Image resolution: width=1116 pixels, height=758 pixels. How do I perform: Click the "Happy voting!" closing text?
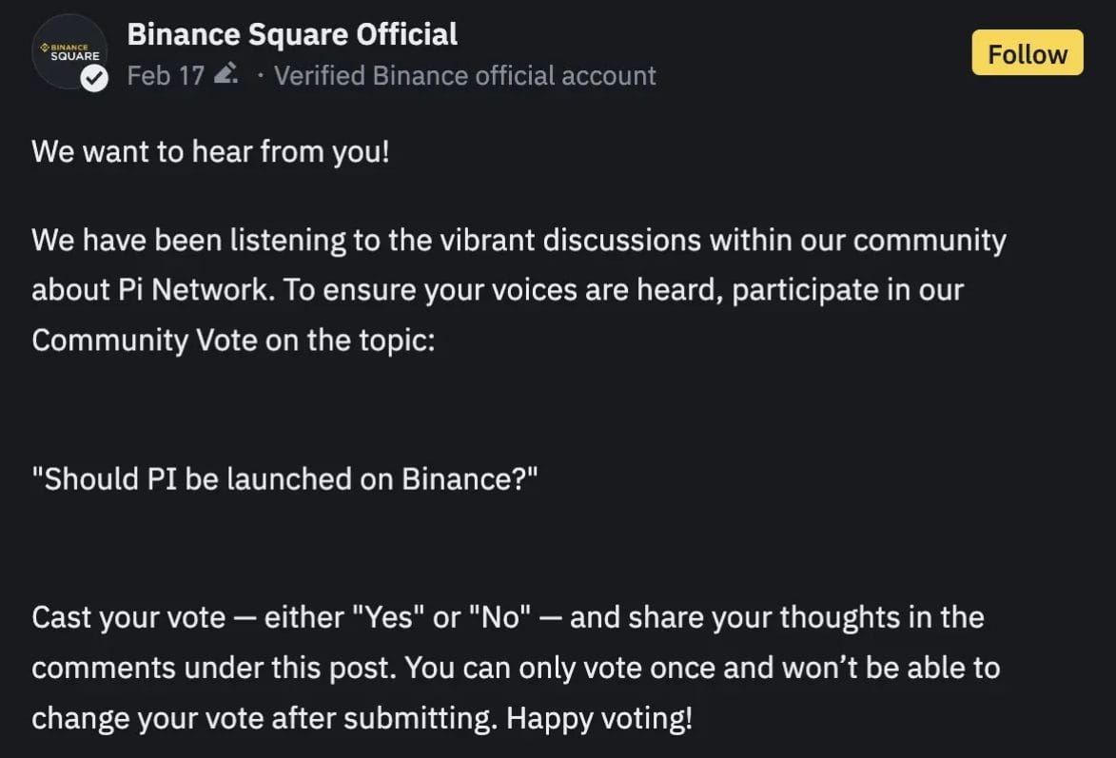tap(598, 717)
